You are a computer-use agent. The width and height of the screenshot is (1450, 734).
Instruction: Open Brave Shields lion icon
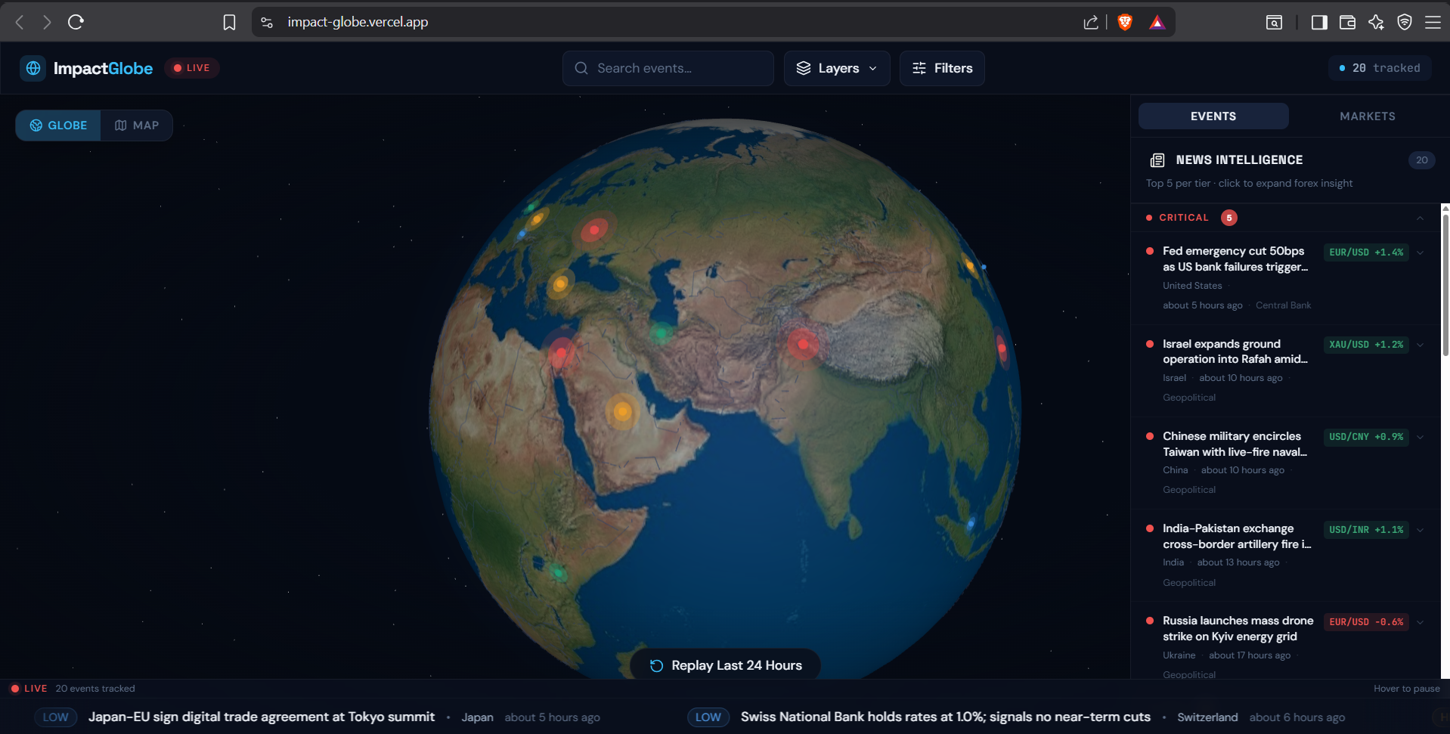[x=1125, y=23]
